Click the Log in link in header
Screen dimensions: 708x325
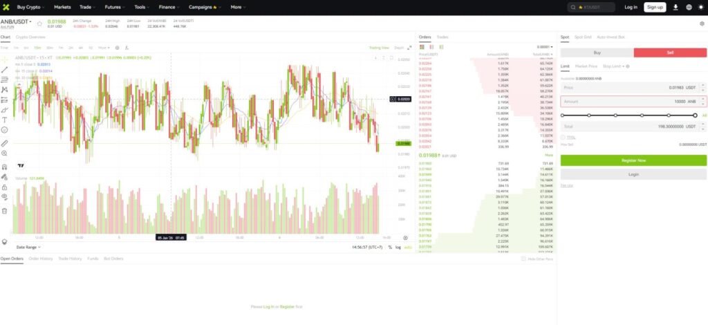631,7
